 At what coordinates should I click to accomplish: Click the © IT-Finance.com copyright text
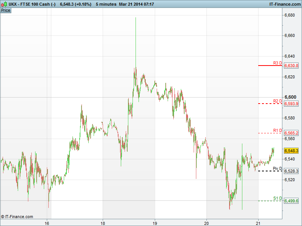17,217
